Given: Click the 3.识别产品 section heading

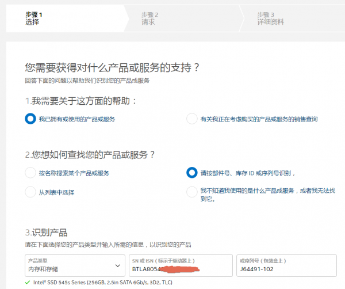Looking at the screenshot, I should (46, 233).
